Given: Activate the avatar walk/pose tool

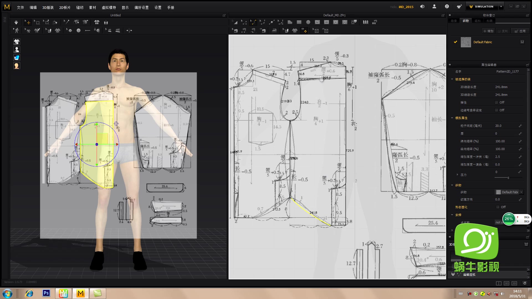Looking at the screenshot, I should [16, 30].
